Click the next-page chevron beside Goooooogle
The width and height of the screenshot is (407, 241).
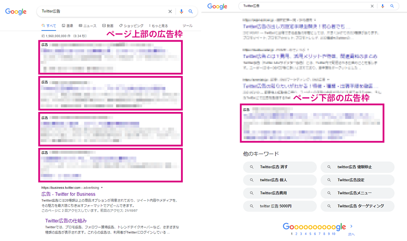(x=352, y=226)
